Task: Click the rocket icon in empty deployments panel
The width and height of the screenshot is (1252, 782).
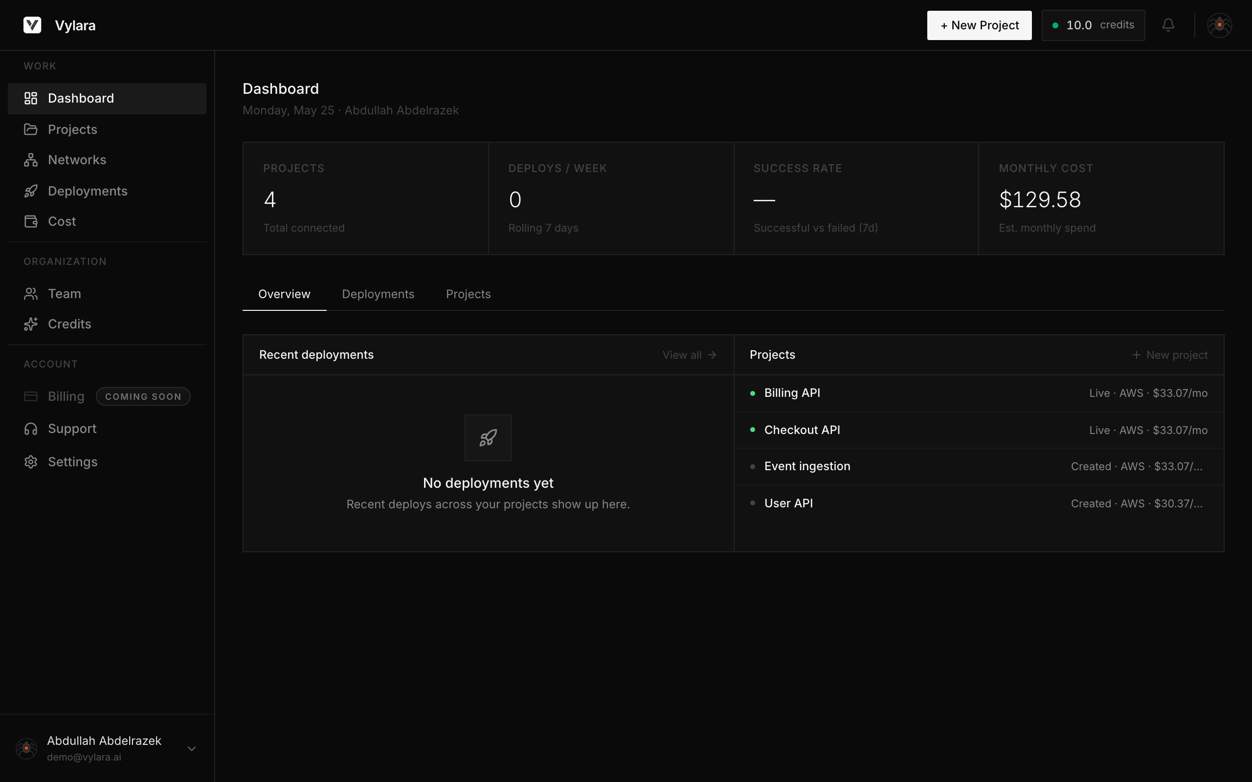Action: pos(488,437)
